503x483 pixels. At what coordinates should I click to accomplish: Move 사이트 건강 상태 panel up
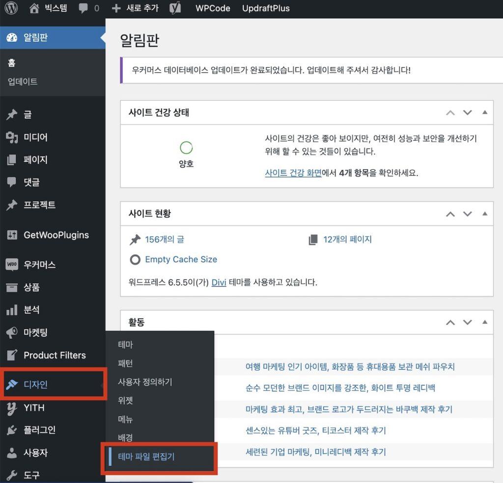(450, 113)
